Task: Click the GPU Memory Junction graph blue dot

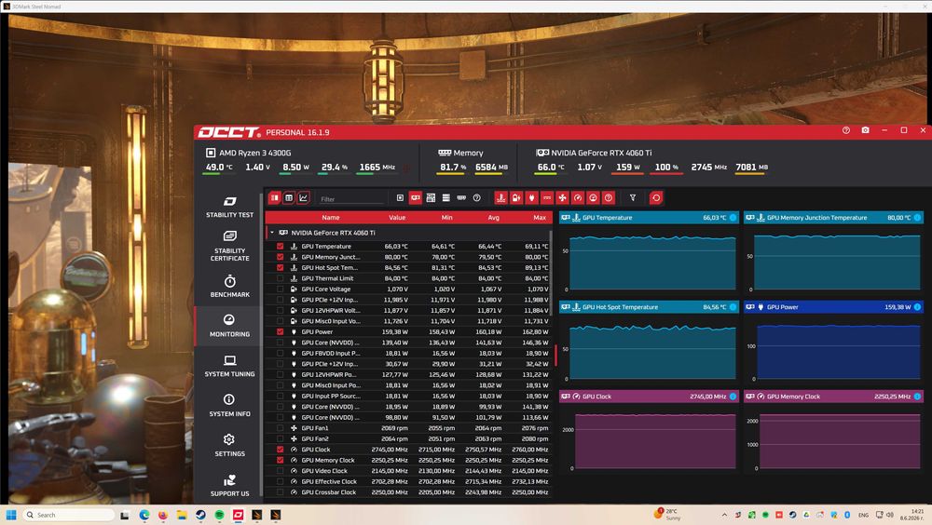Action: click(x=917, y=218)
